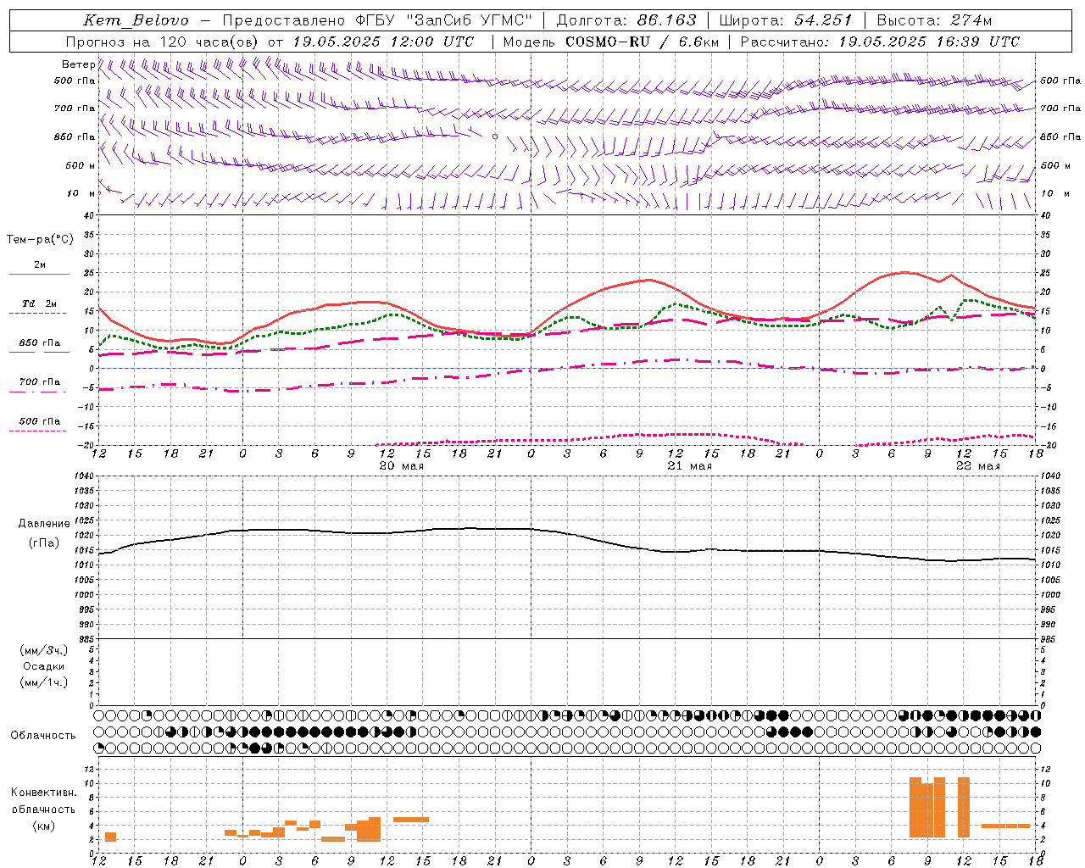Click the 850 гПа temperature legend entry

39,343
